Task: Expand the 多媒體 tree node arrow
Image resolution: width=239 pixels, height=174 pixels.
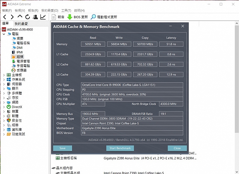Action: pos(4,93)
